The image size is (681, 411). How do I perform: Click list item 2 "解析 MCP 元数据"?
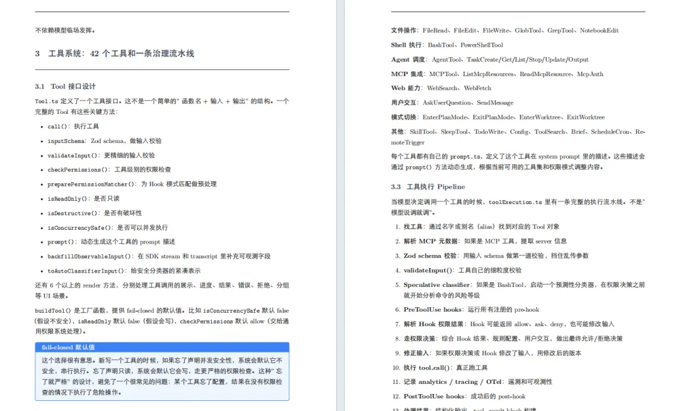(485, 241)
